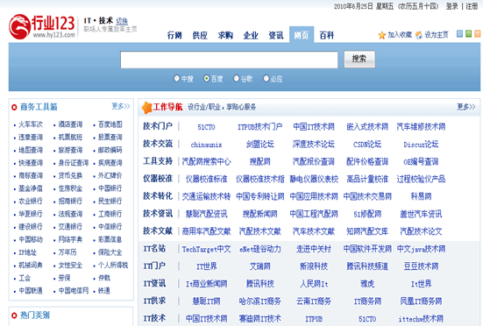Pick the green theme color swatch

(468, 33)
